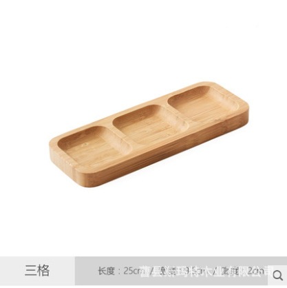Click the 三 character in the label

tap(30, 270)
